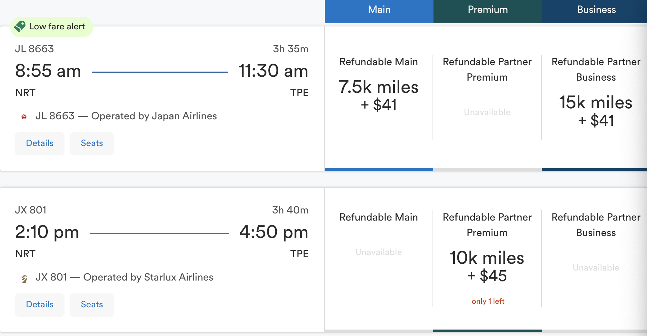The height and width of the screenshot is (336, 647).
Task: View Seats for flight JL 8663
Action: (x=92, y=143)
